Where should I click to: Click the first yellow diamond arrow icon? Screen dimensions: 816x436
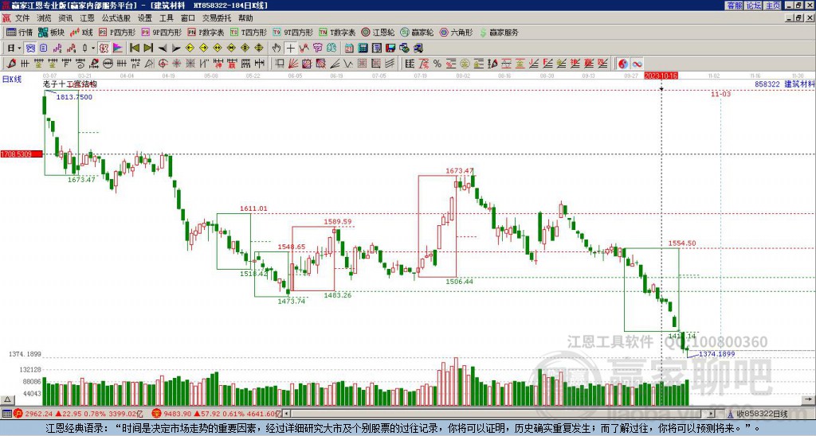point(190,49)
